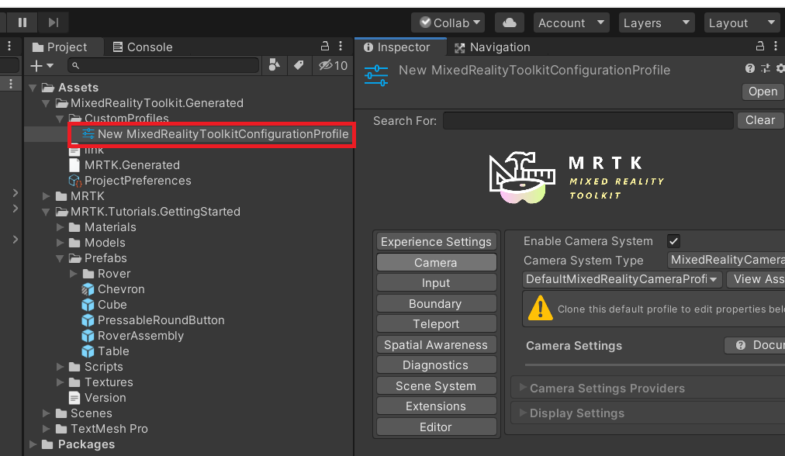Screen dimensions: 785x456
Task: Toggle Enable Camera System checkbox
Action: 673,241
